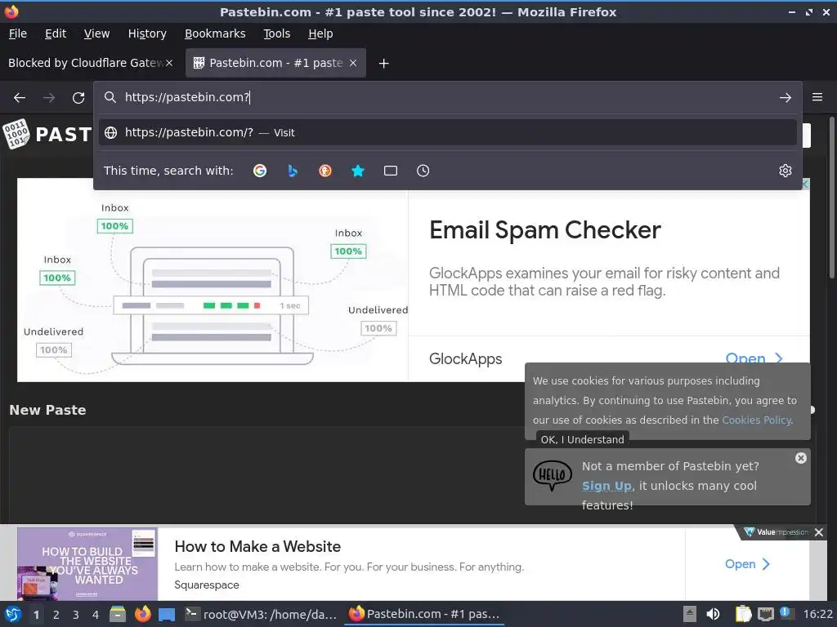Search in Bookmarks using the star icon
837x627 pixels.
[x=358, y=171]
